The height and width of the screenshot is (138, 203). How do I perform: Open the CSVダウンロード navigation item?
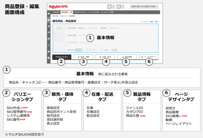[80, 12]
